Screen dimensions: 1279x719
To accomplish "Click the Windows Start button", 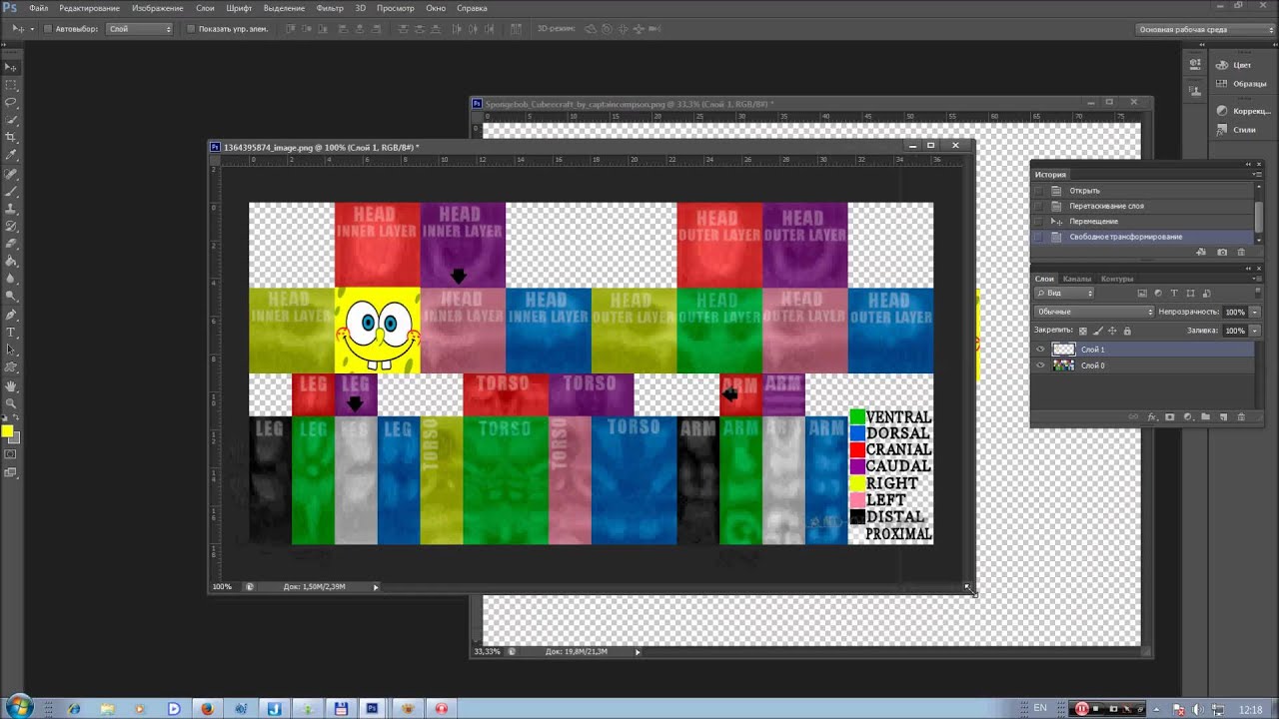I will pyautogui.click(x=19, y=708).
